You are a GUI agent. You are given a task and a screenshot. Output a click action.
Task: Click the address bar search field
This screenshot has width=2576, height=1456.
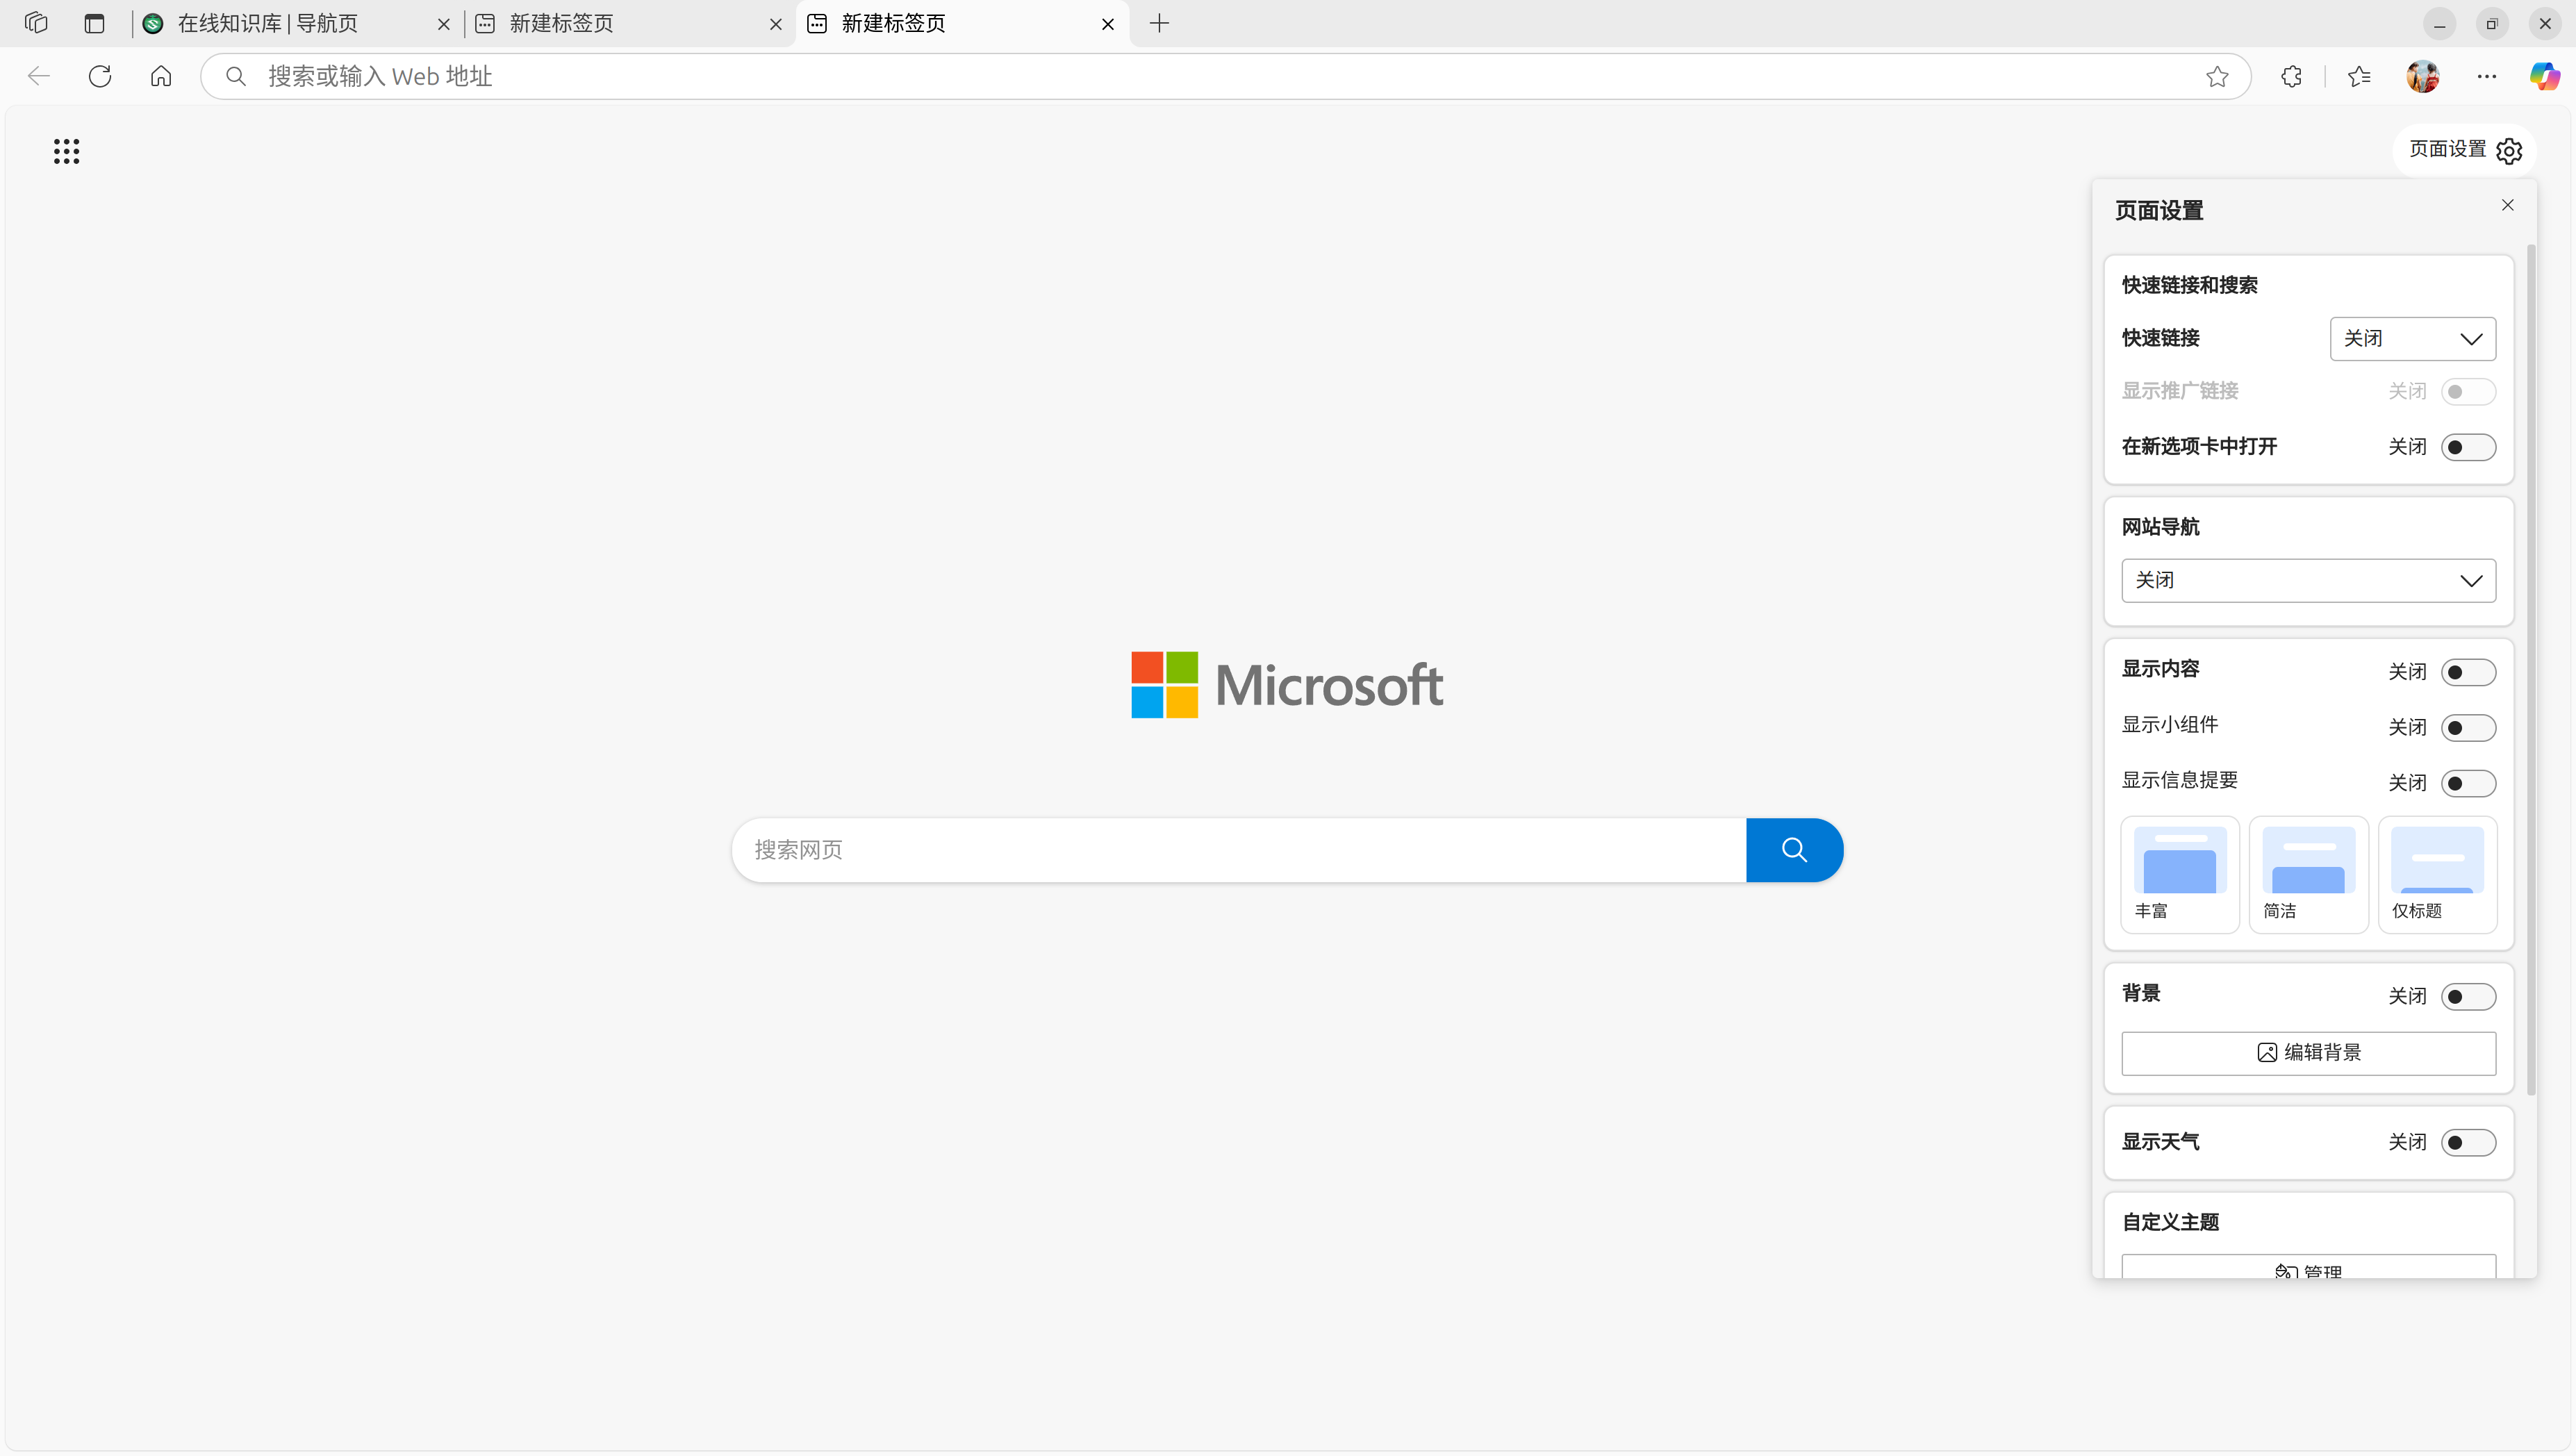(x=1225, y=76)
